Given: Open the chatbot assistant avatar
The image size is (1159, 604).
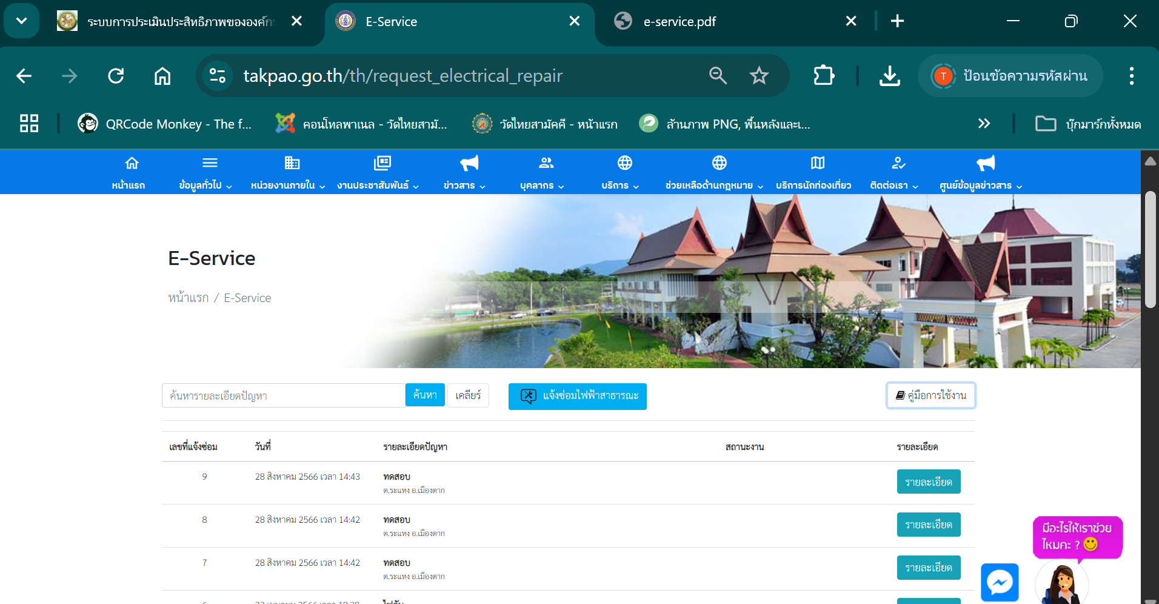Looking at the screenshot, I should (1061, 583).
